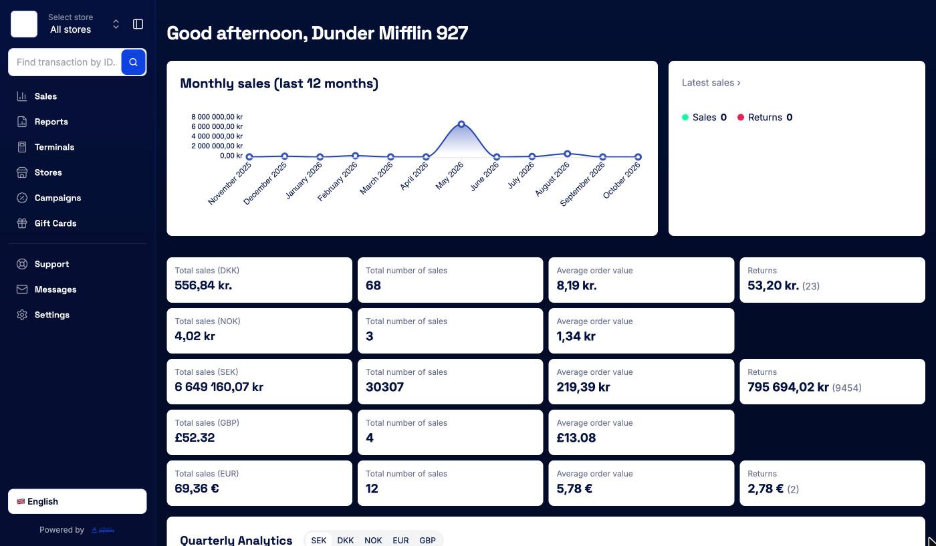Switch Quarterly Analytics to NOK

373,540
